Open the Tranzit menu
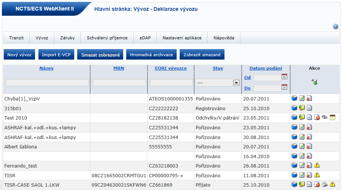This screenshot has width=342, height=190. pyautogui.click(x=17, y=38)
